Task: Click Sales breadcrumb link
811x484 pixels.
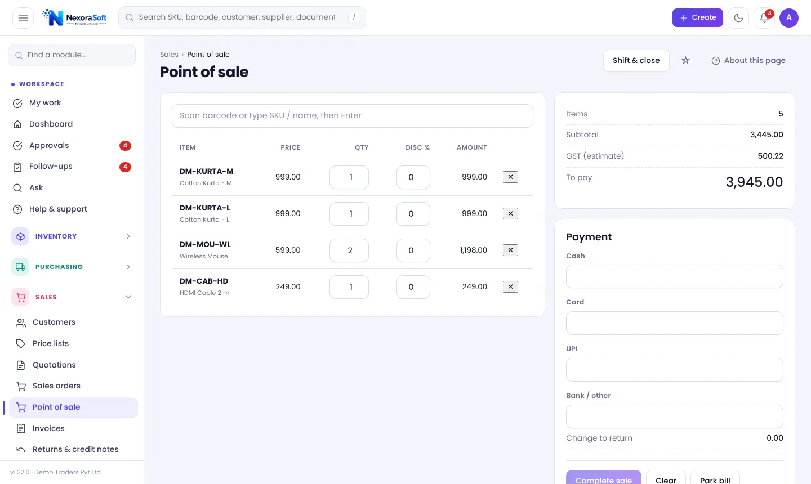Action: pyautogui.click(x=169, y=55)
